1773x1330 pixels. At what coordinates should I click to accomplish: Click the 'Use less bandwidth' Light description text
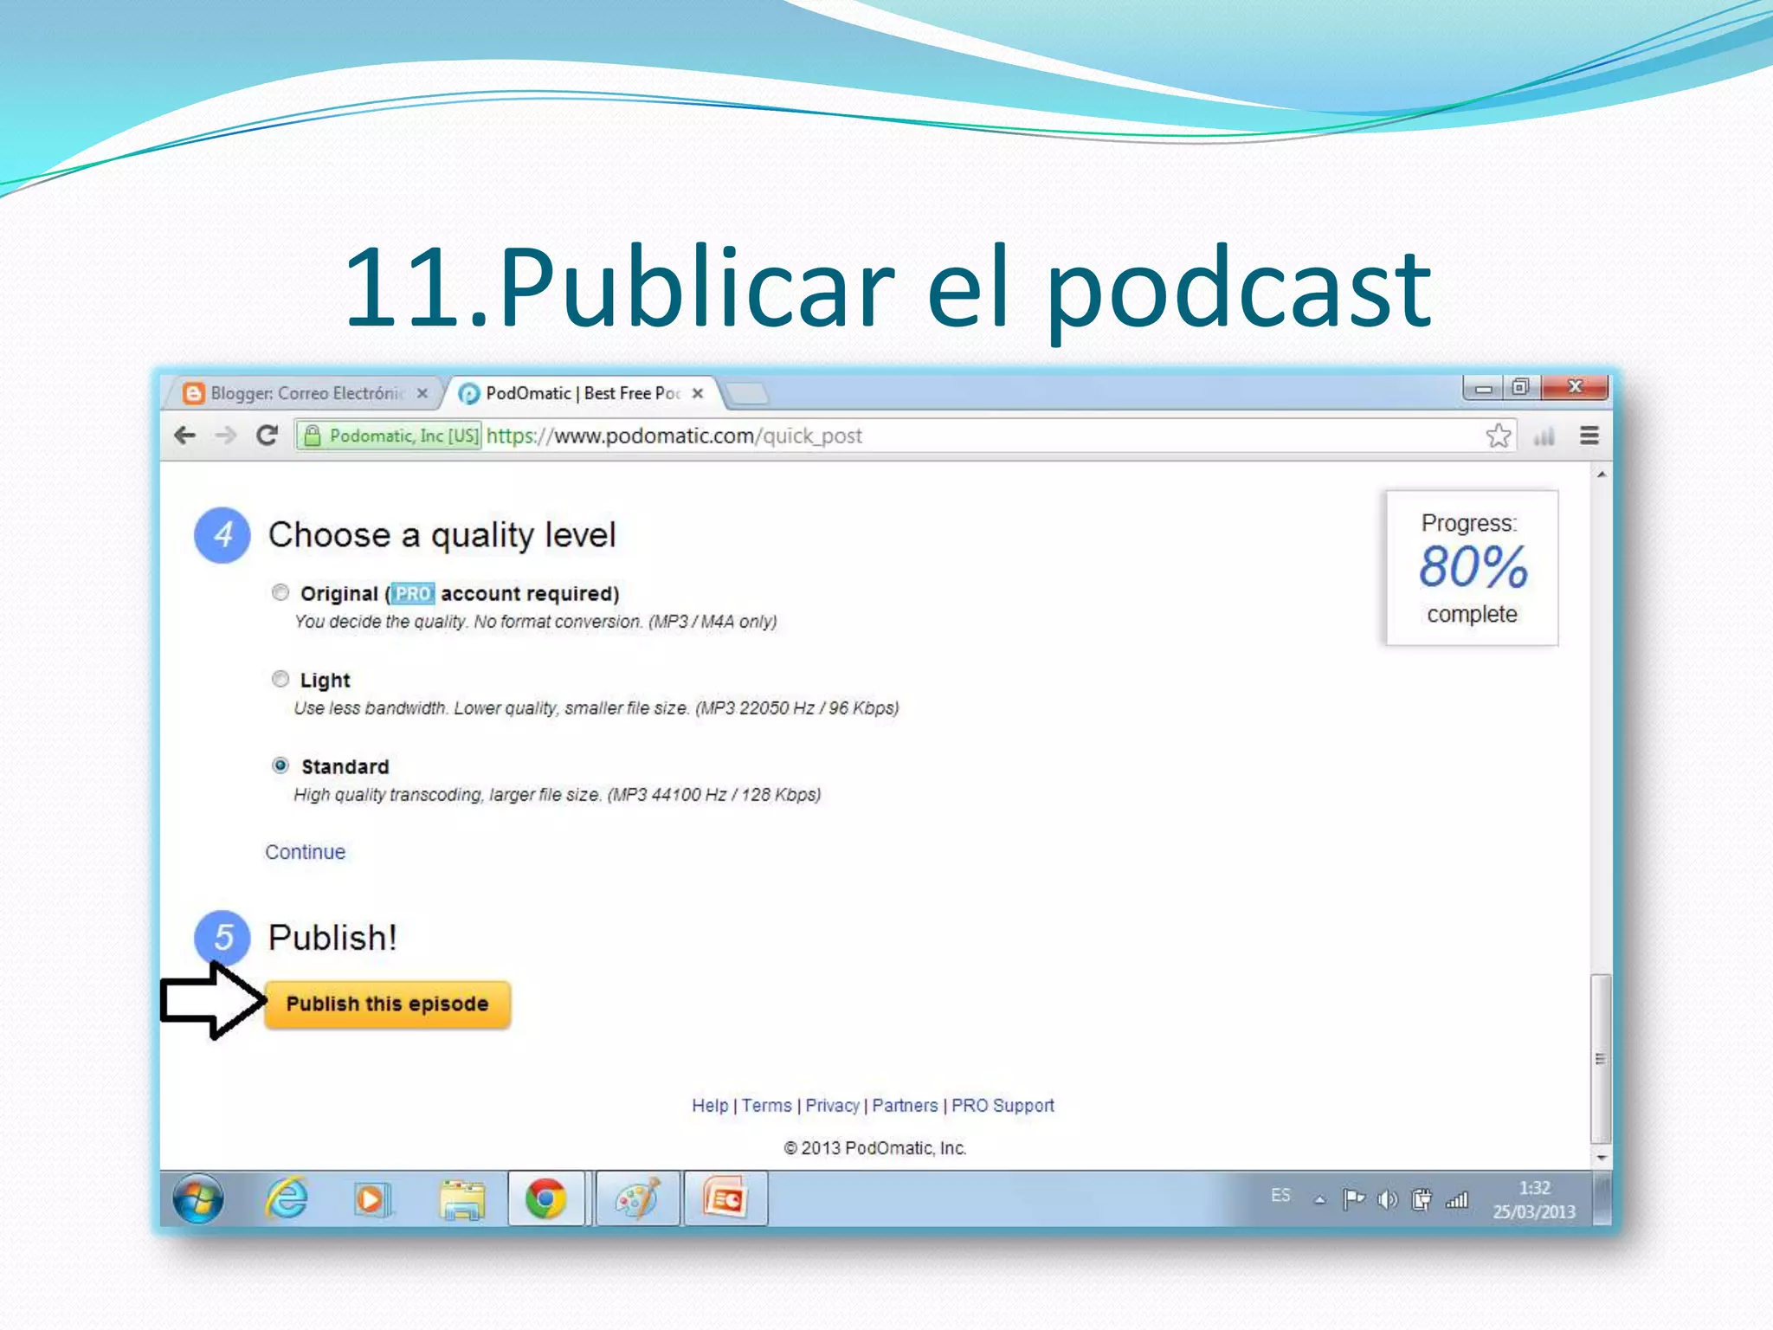tap(596, 708)
